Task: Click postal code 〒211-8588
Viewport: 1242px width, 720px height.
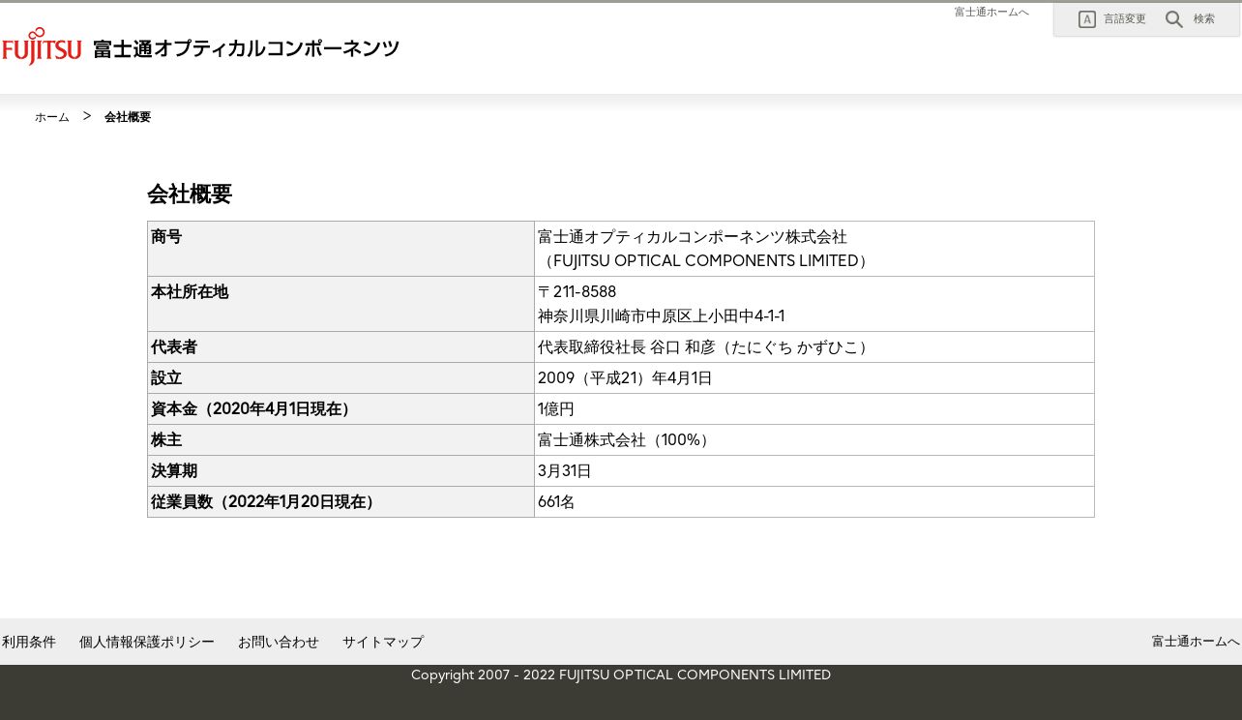Action: [x=577, y=292]
